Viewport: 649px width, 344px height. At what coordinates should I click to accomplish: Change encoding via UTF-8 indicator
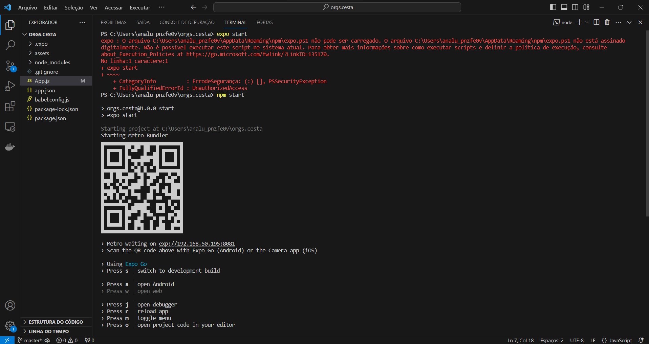coord(577,340)
